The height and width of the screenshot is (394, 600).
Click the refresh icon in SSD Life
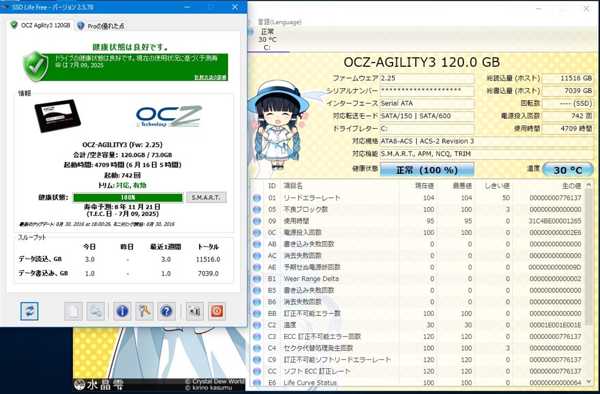pyautogui.click(x=29, y=311)
